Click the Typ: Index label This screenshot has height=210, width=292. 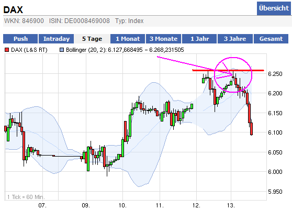pos(129,21)
